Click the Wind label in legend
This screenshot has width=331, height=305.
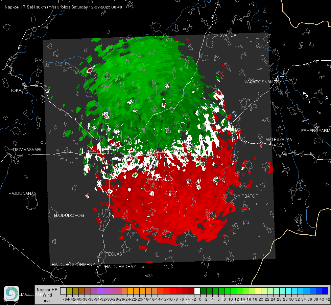click(47, 295)
